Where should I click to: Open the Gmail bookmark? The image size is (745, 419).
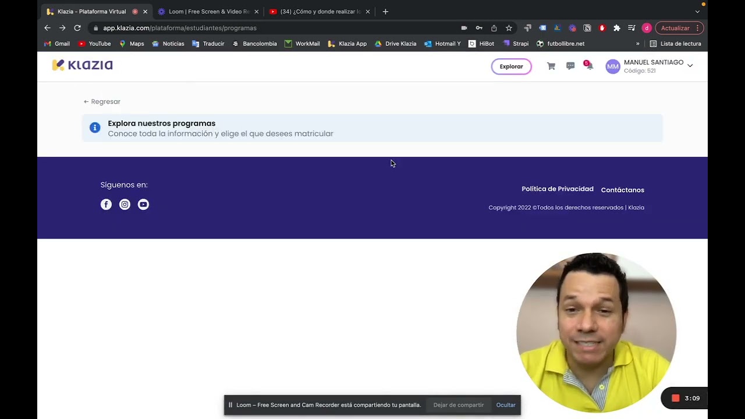[57, 44]
